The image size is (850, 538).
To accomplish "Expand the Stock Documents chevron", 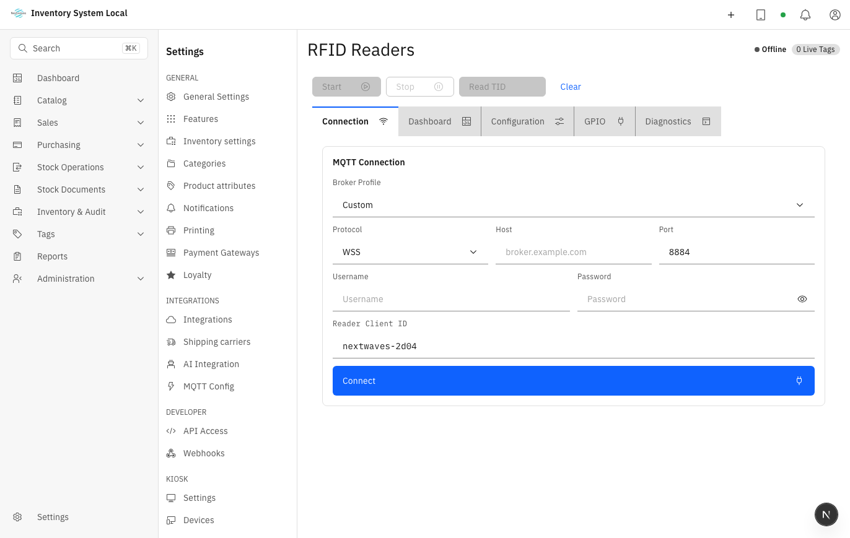I will [x=141, y=189].
